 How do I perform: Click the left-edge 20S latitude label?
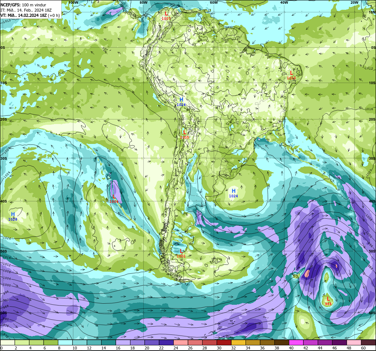[x=4, y=119]
